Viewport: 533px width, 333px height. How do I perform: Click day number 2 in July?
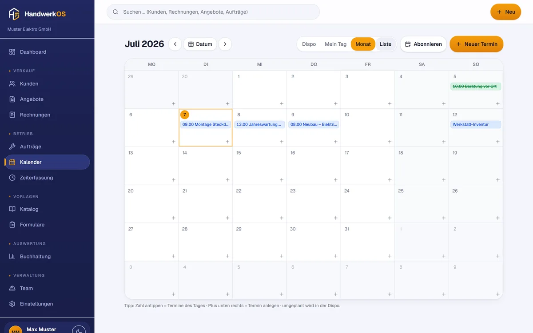(293, 76)
